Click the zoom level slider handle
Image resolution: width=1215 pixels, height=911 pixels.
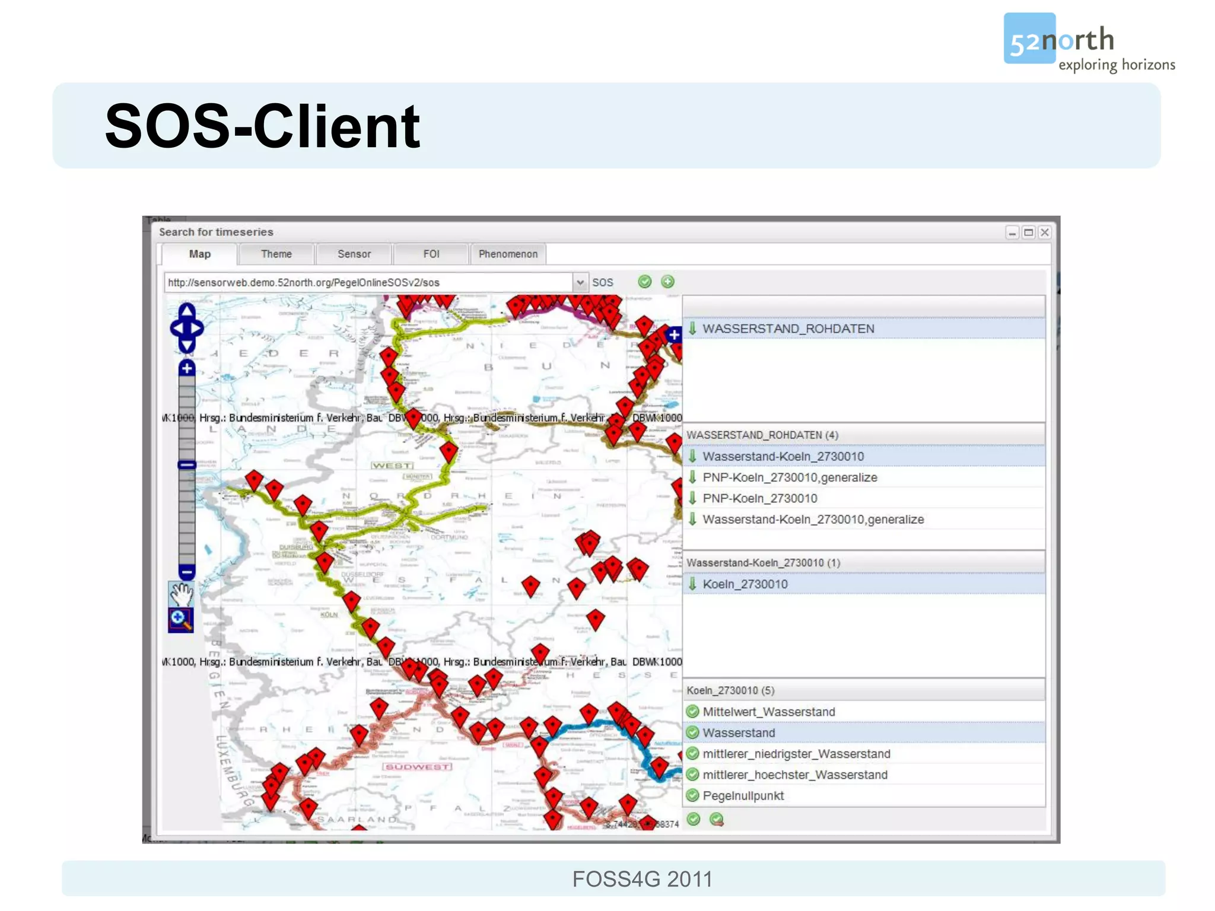tap(187, 465)
